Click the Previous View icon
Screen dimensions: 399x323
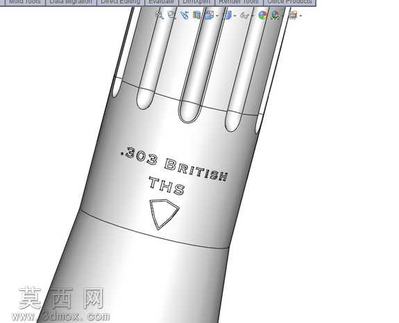(x=184, y=15)
